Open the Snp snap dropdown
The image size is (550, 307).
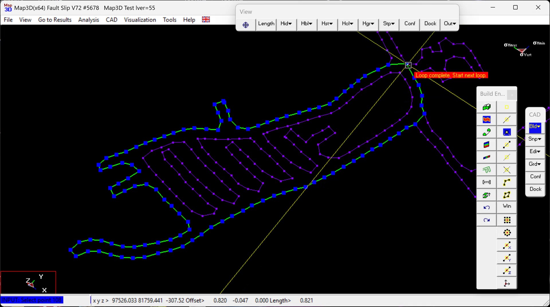pos(535,139)
